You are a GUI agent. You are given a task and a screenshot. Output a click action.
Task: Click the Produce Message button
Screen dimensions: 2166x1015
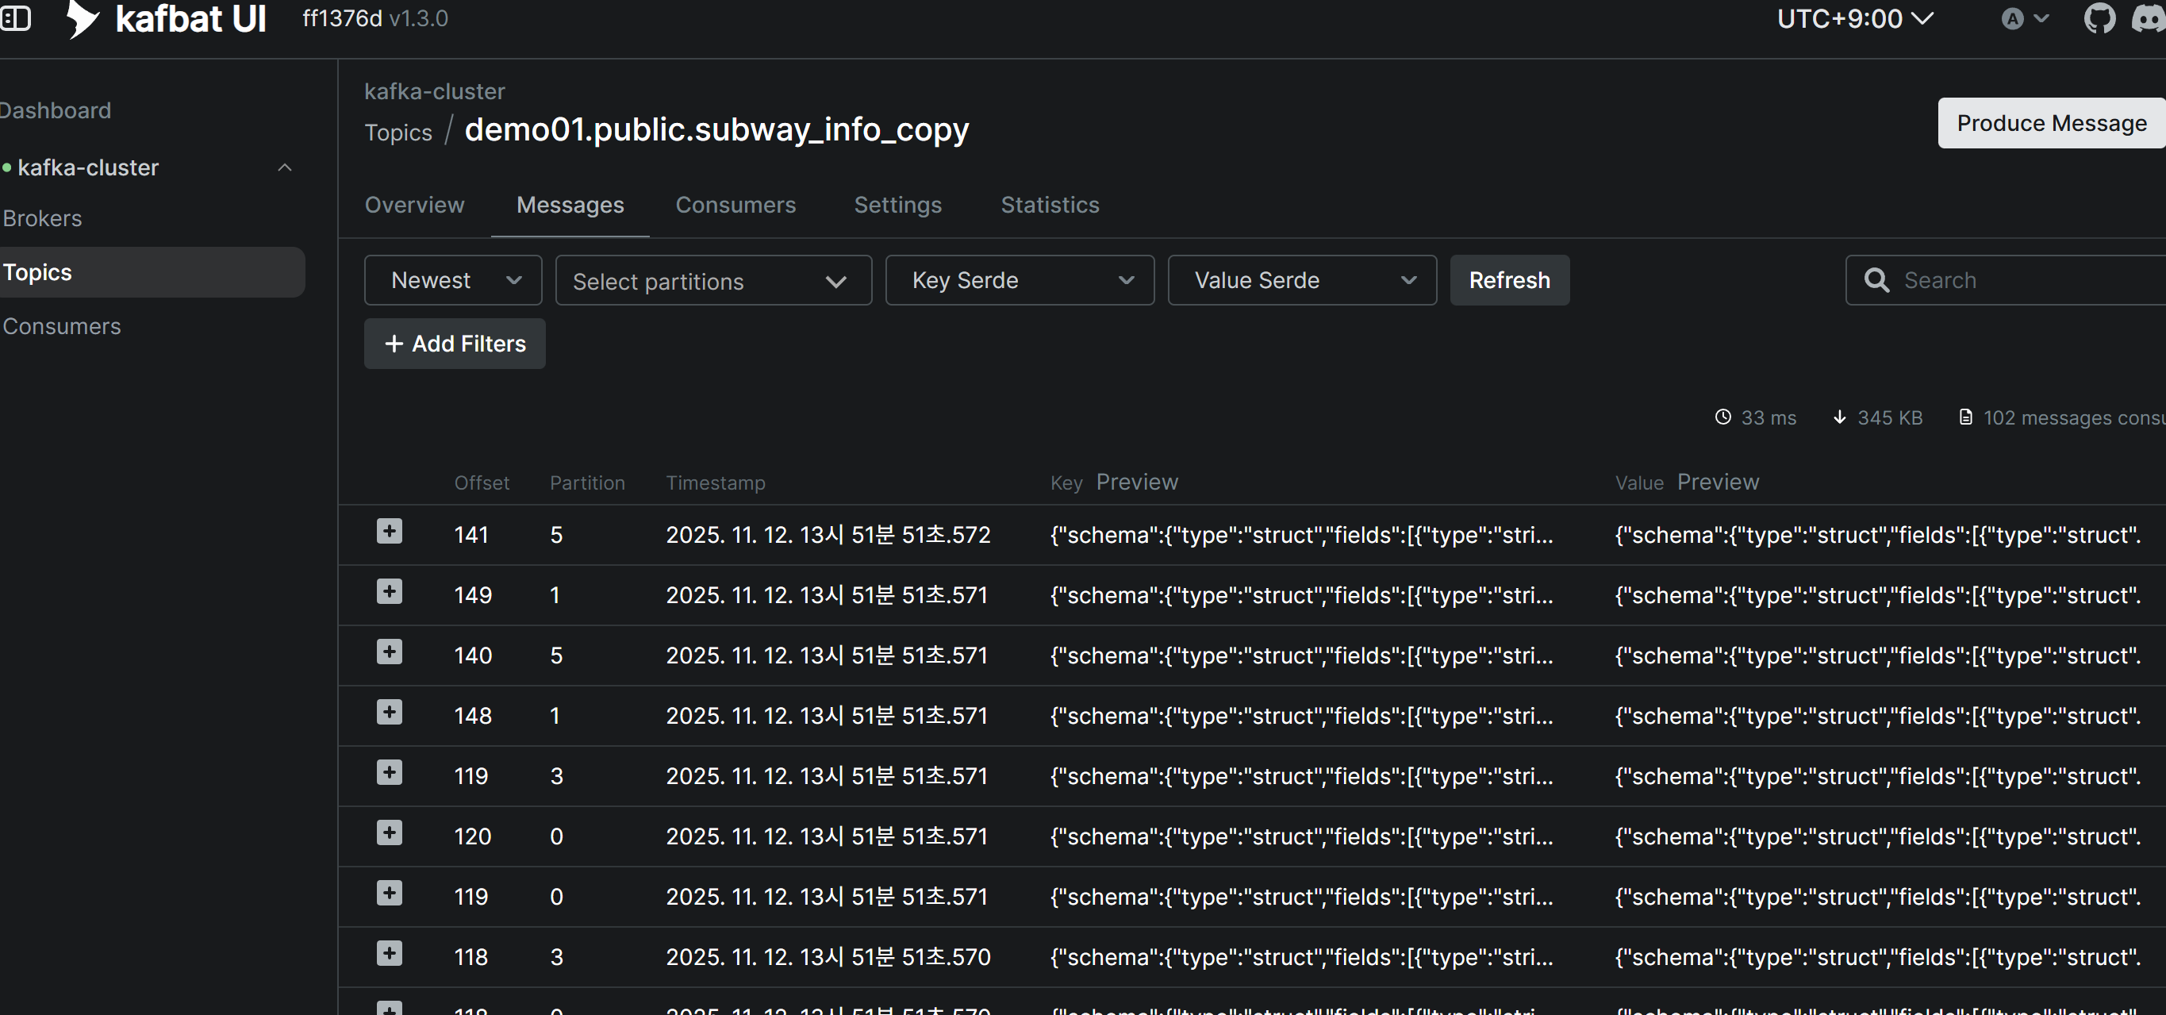click(x=2050, y=124)
